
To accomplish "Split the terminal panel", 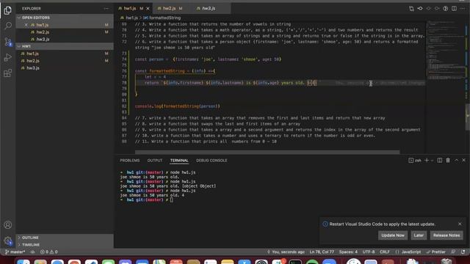I will 440,161.
